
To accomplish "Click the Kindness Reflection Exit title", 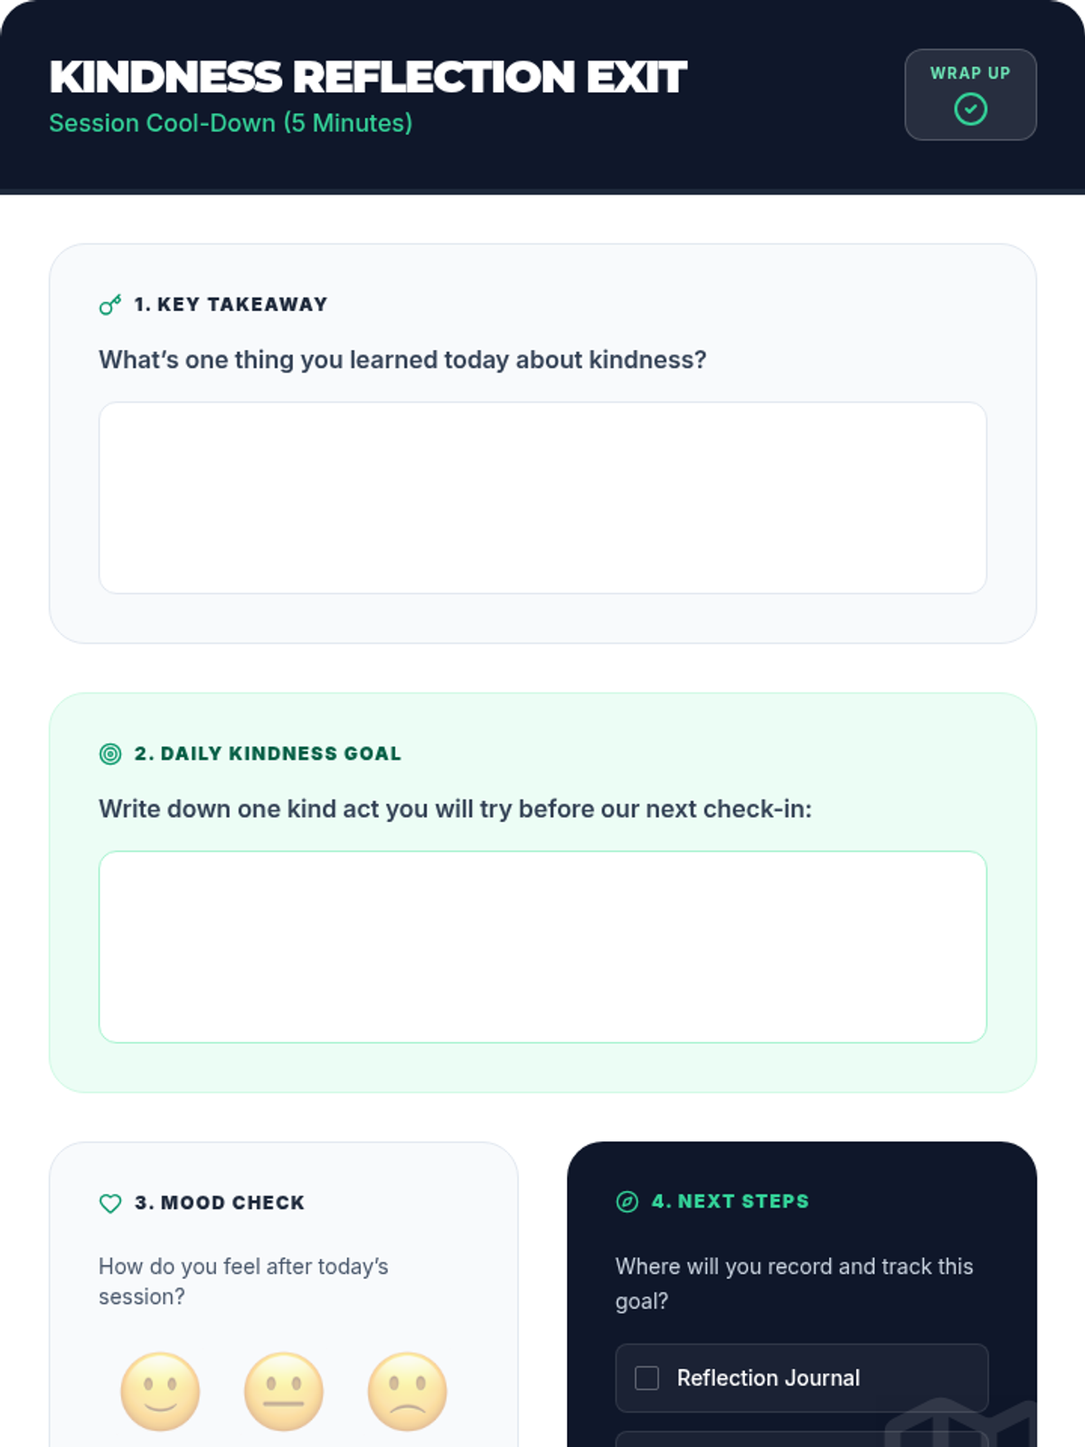I will tap(368, 77).
